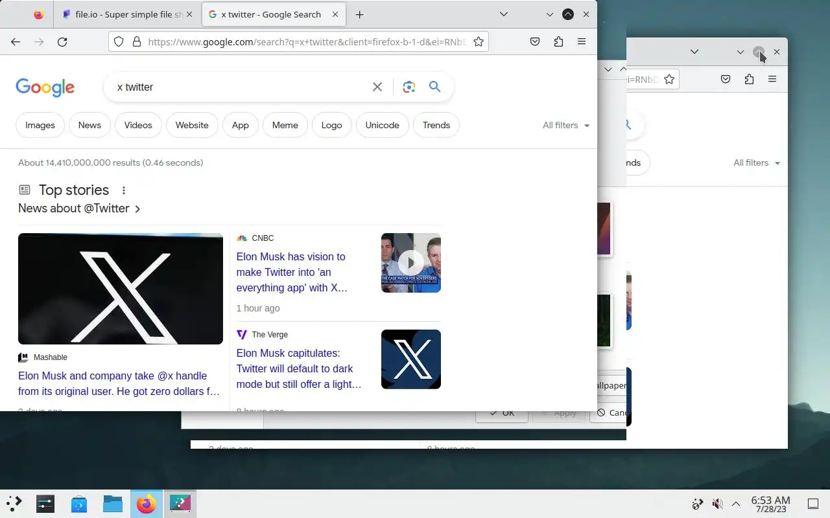Image resolution: width=830 pixels, height=518 pixels.
Task: Select the App filter chip
Action: tap(241, 125)
